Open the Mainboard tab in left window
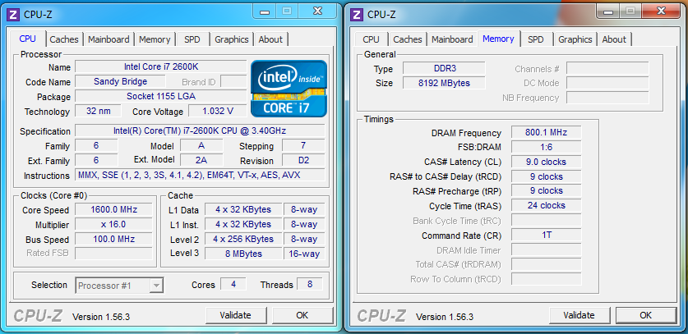The width and height of the screenshot is (688, 334). click(x=109, y=39)
